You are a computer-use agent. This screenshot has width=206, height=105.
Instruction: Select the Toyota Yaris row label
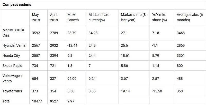pos(12,91)
